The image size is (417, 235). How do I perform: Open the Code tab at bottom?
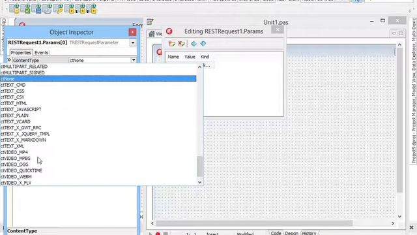(276, 233)
